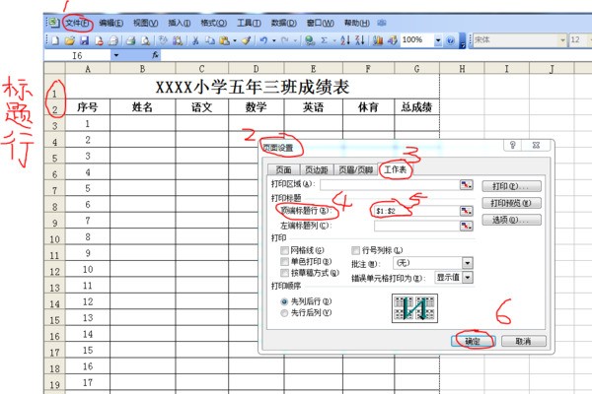Click the Help question mark toolbar icon
Screen dimensions: 592x394
tap(450, 40)
